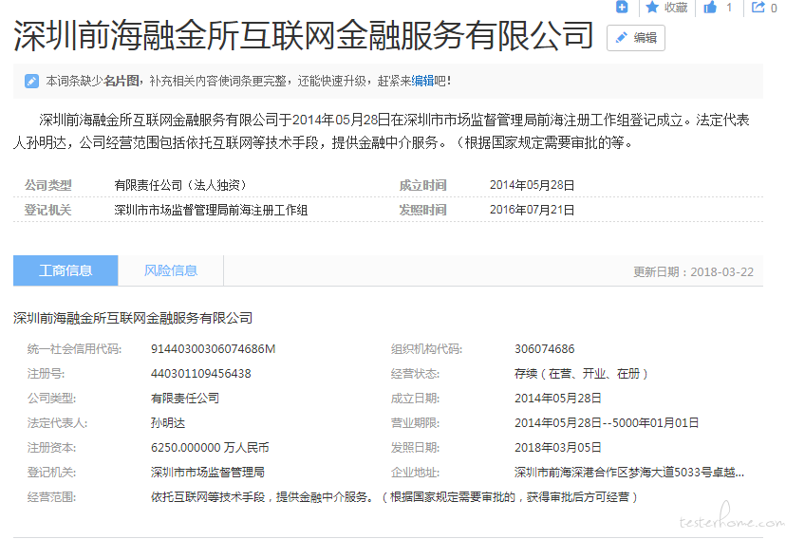The width and height of the screenshot is (786, 539).
Task: Switch to the 工商信息 tab
Action: click(x=65, y=270)
